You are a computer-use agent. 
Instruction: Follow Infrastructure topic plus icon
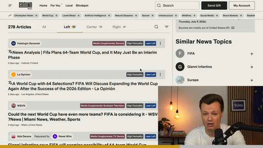pyautogui.click(x=176, y=16)
